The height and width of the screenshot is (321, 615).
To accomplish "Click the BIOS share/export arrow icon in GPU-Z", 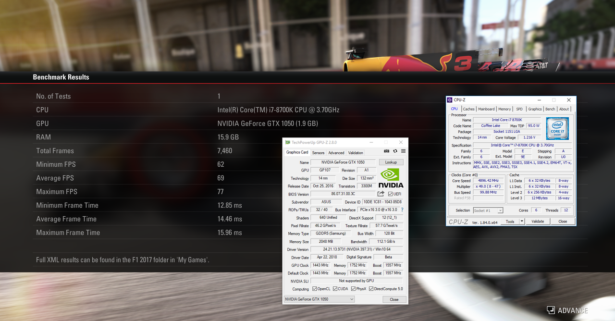I will 381,194.
